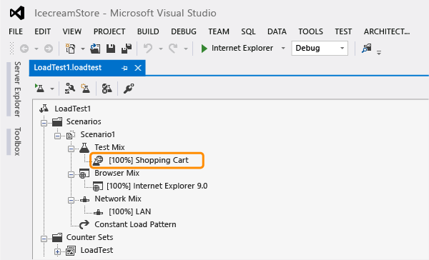This screenshot has height=260, width=429.
Task: Open the PROJECT menu
Action: [109, 31]
